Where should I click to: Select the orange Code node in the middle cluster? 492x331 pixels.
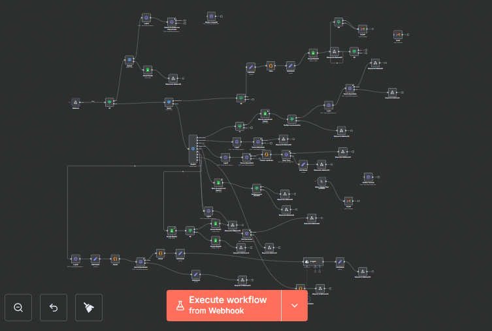267,154
